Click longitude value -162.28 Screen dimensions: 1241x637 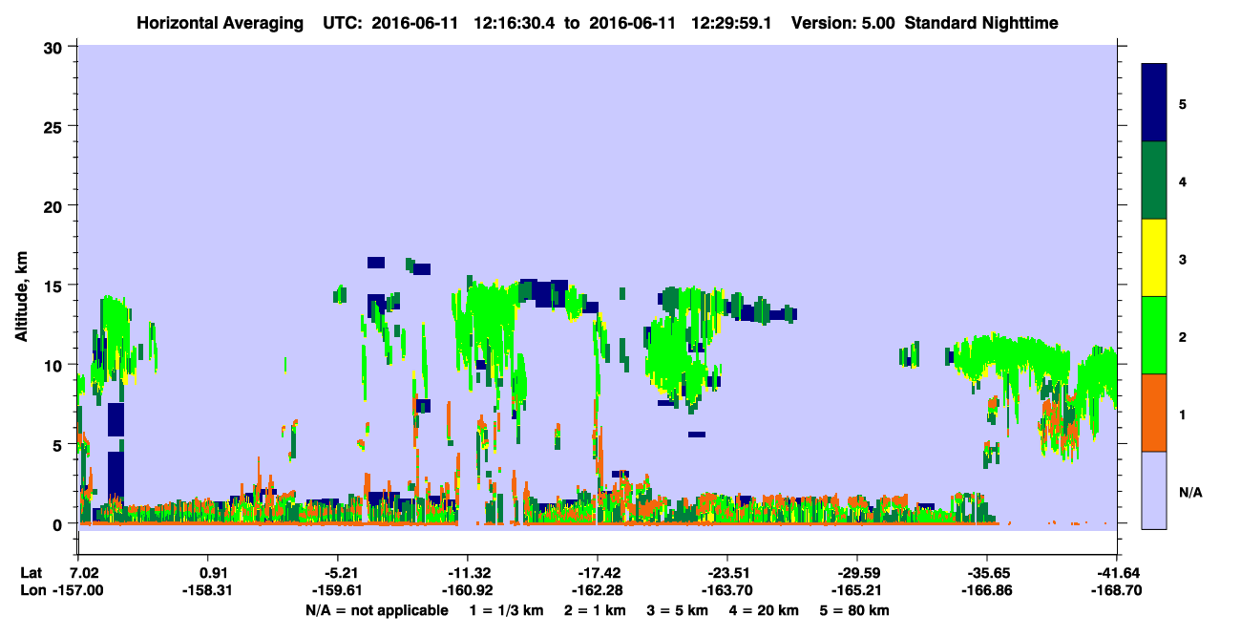pos(597,590)
